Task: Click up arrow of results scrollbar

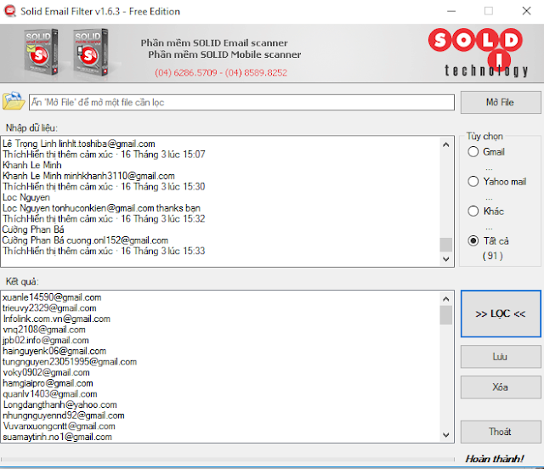Action: [446, 299]
